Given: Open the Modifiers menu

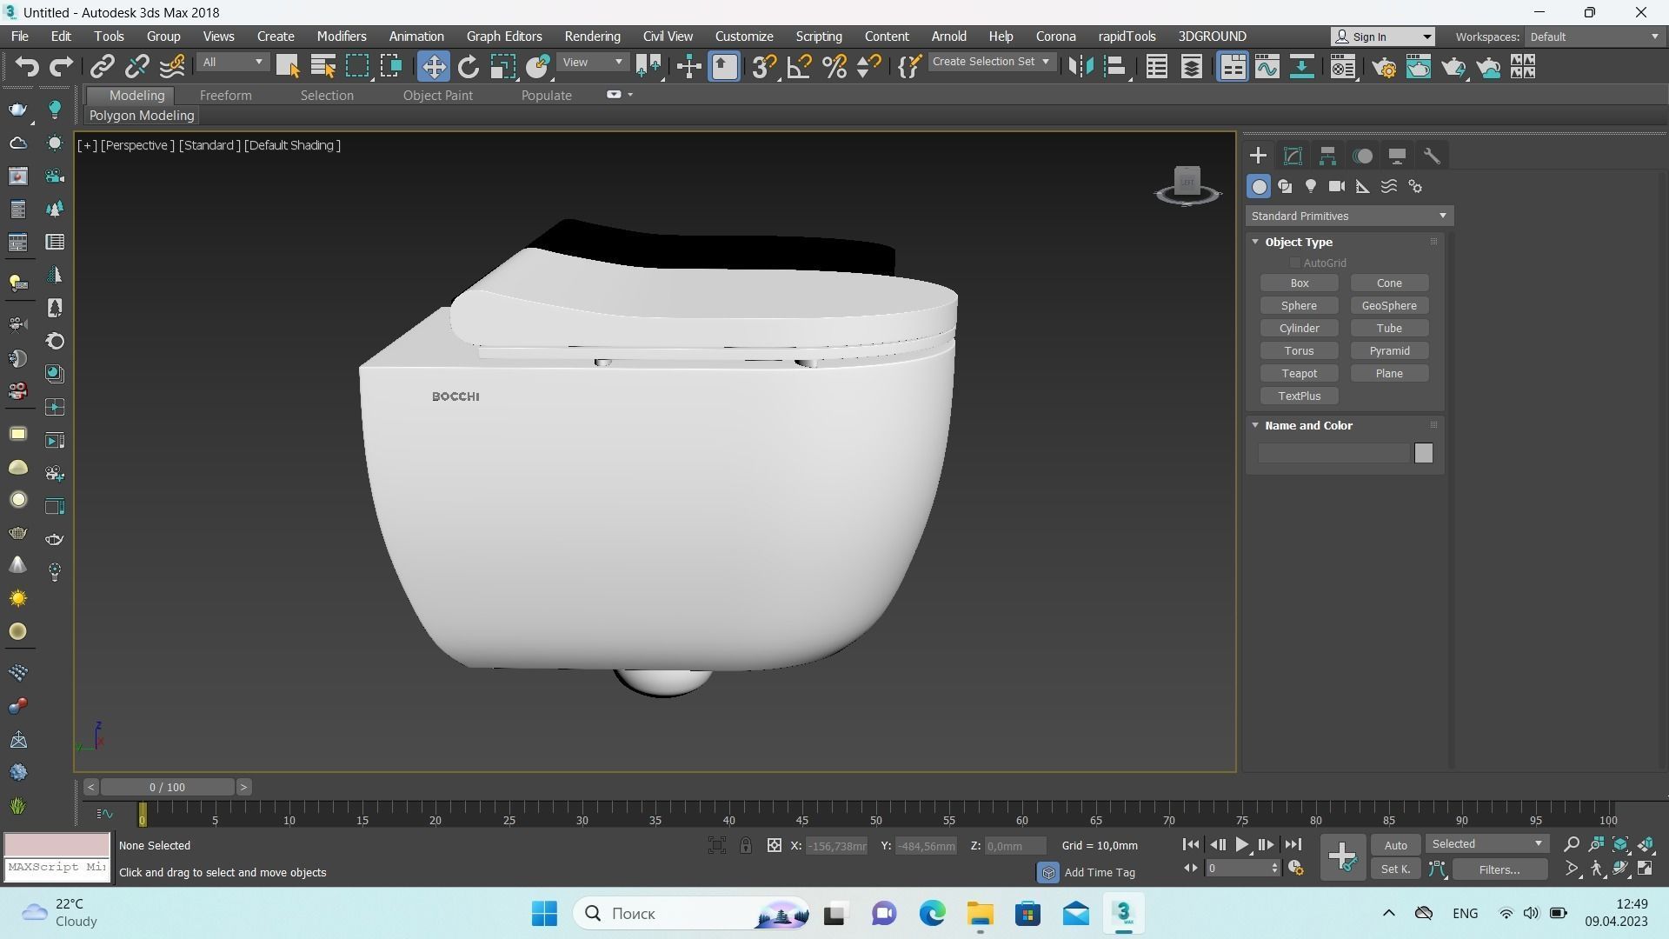Looking at the screenshot, I should [x=342, y=37].
